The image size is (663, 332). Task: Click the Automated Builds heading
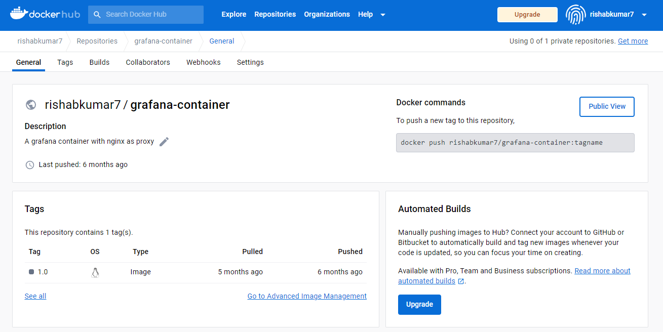pyautogui.click(x=435, y=209)
